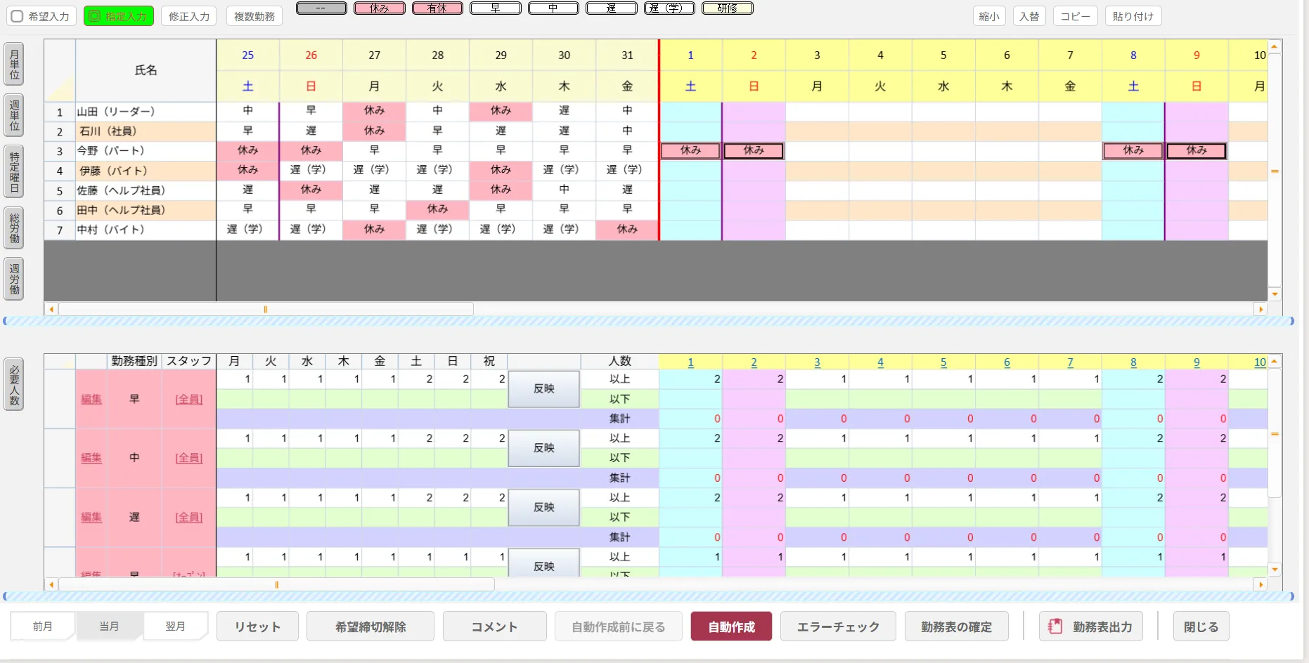Run エラーチェック

pos(838,626)
